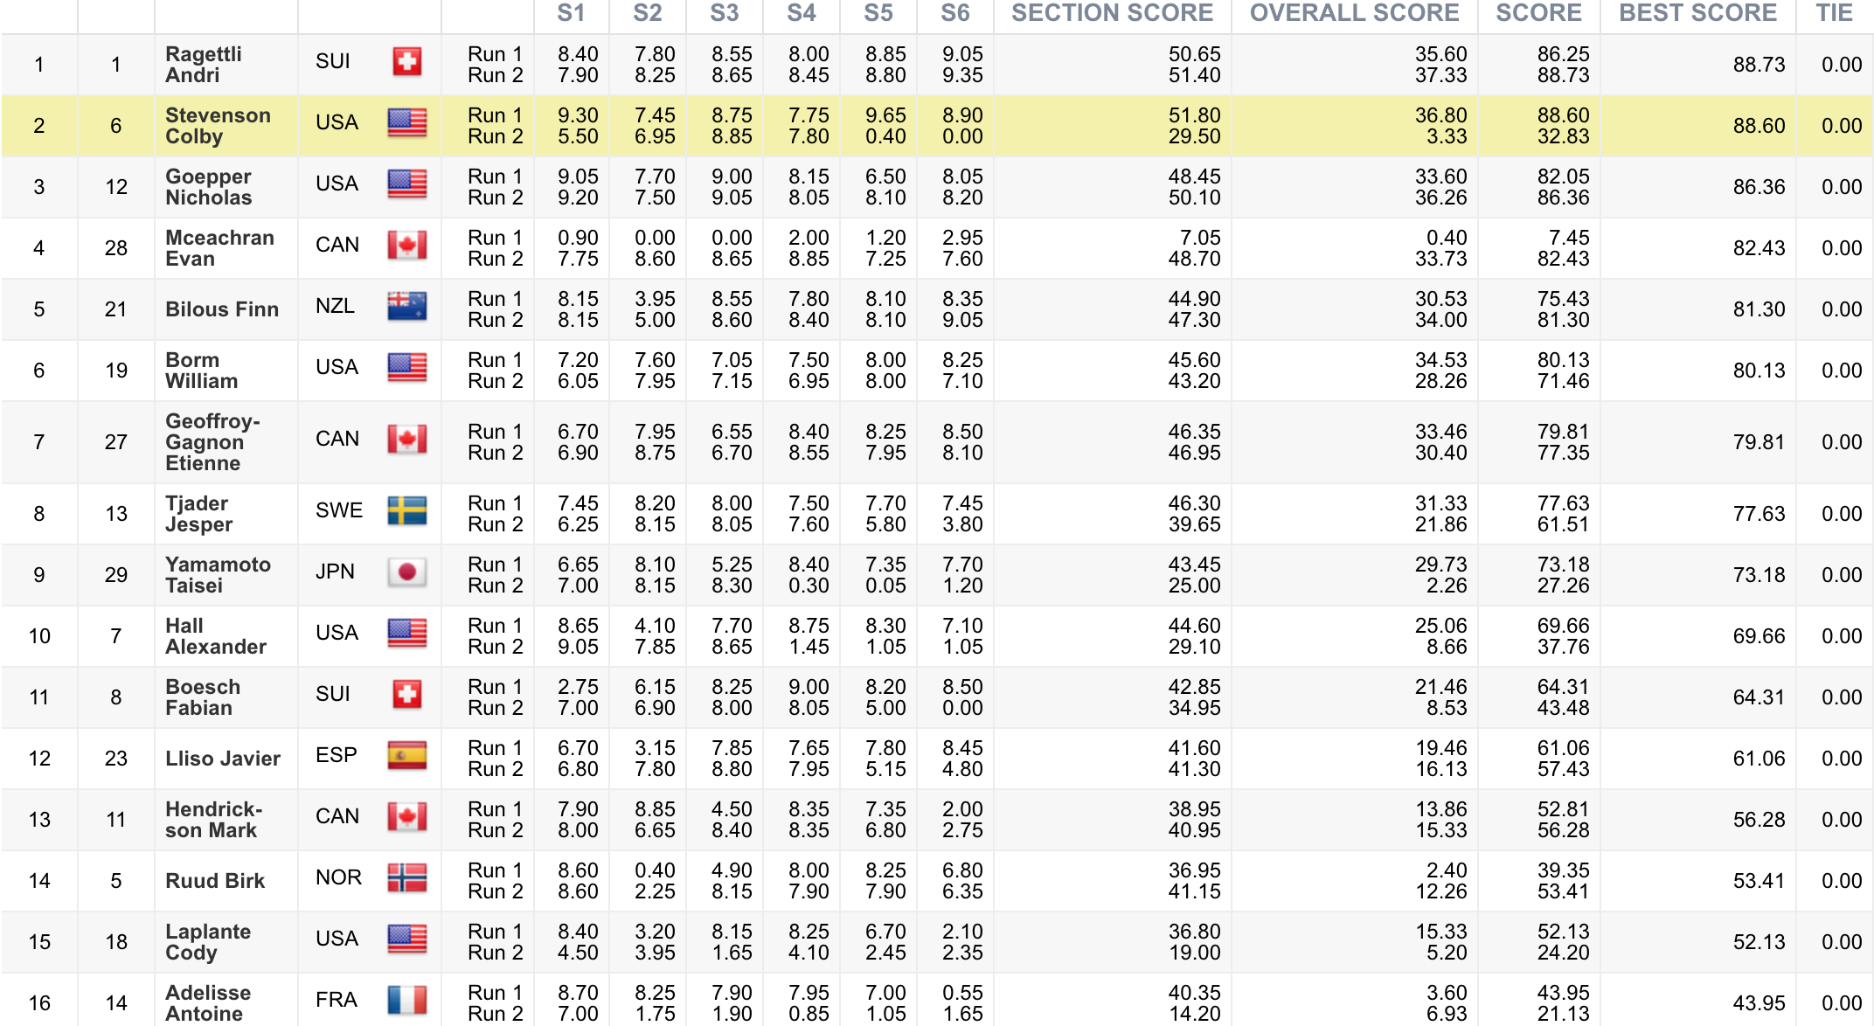Click the SECTION SCORE column header
This screenshot has width=1874, height=1026.
click(1112, 13)
